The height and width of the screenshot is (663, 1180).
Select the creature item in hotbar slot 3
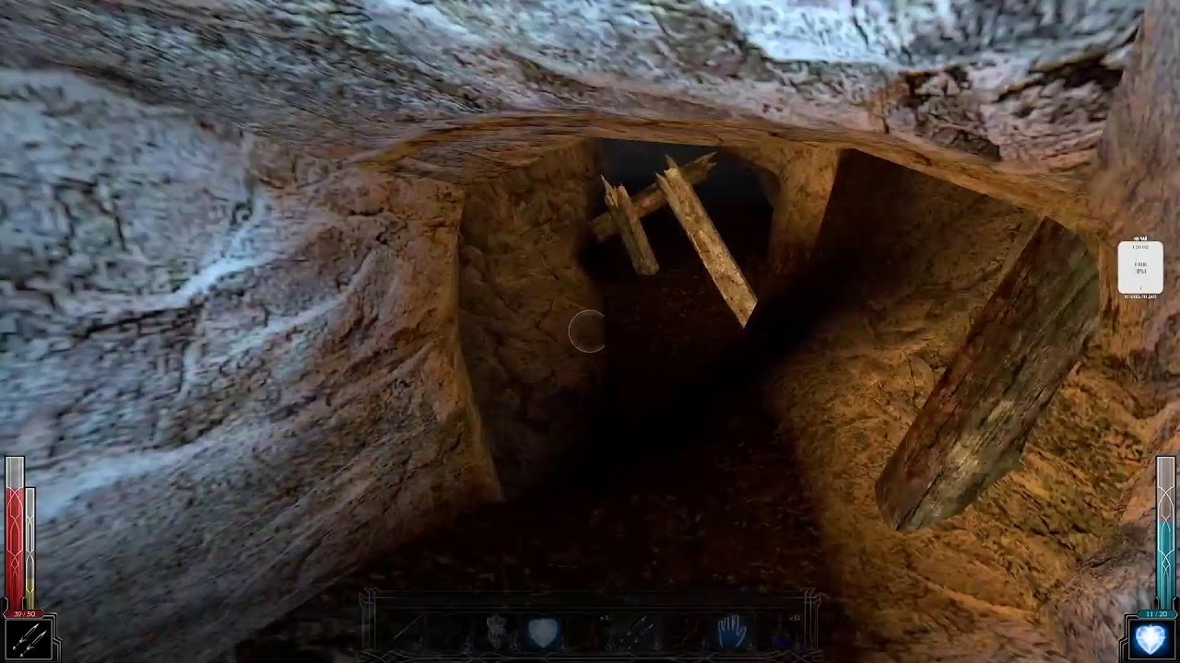click(497, 633)
